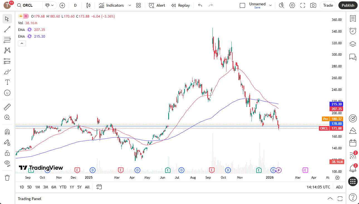Create an Alert

[157, 5]
